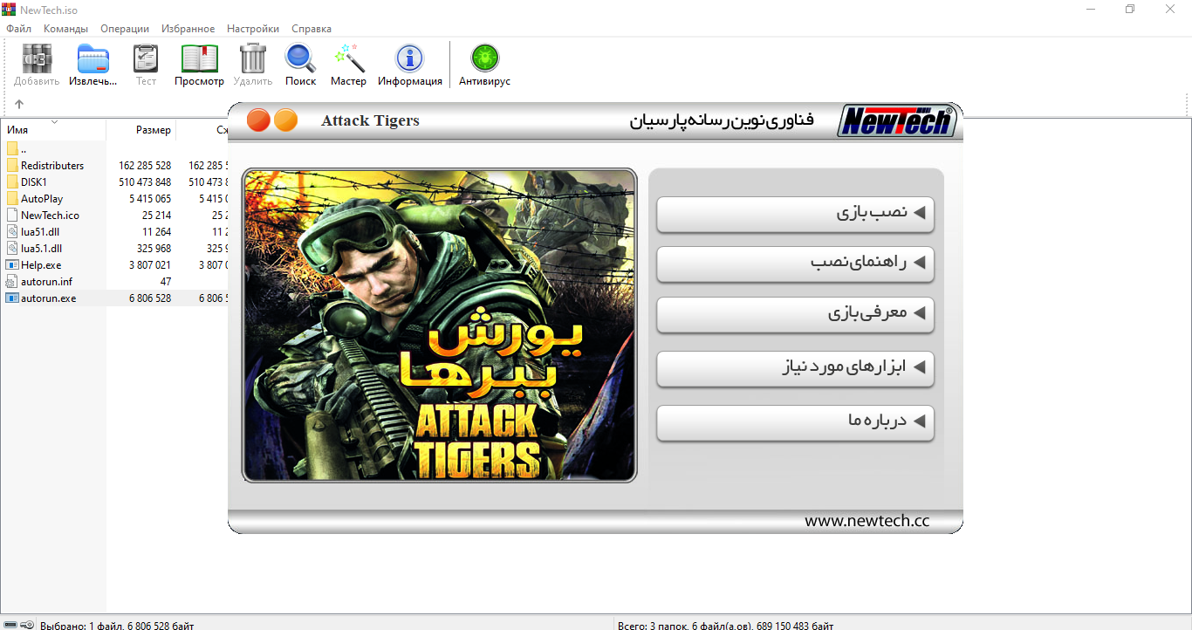Viewport: 1192px width, 630px height.
Task: Click autorun.exe size 6 806 528 in Размер column
Action: [x=148, y=298]
